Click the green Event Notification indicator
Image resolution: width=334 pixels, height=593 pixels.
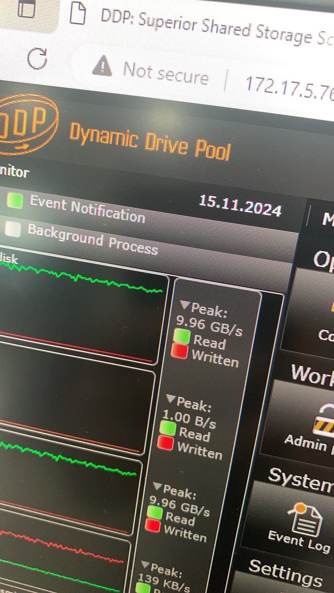click(x=15, y=200)
